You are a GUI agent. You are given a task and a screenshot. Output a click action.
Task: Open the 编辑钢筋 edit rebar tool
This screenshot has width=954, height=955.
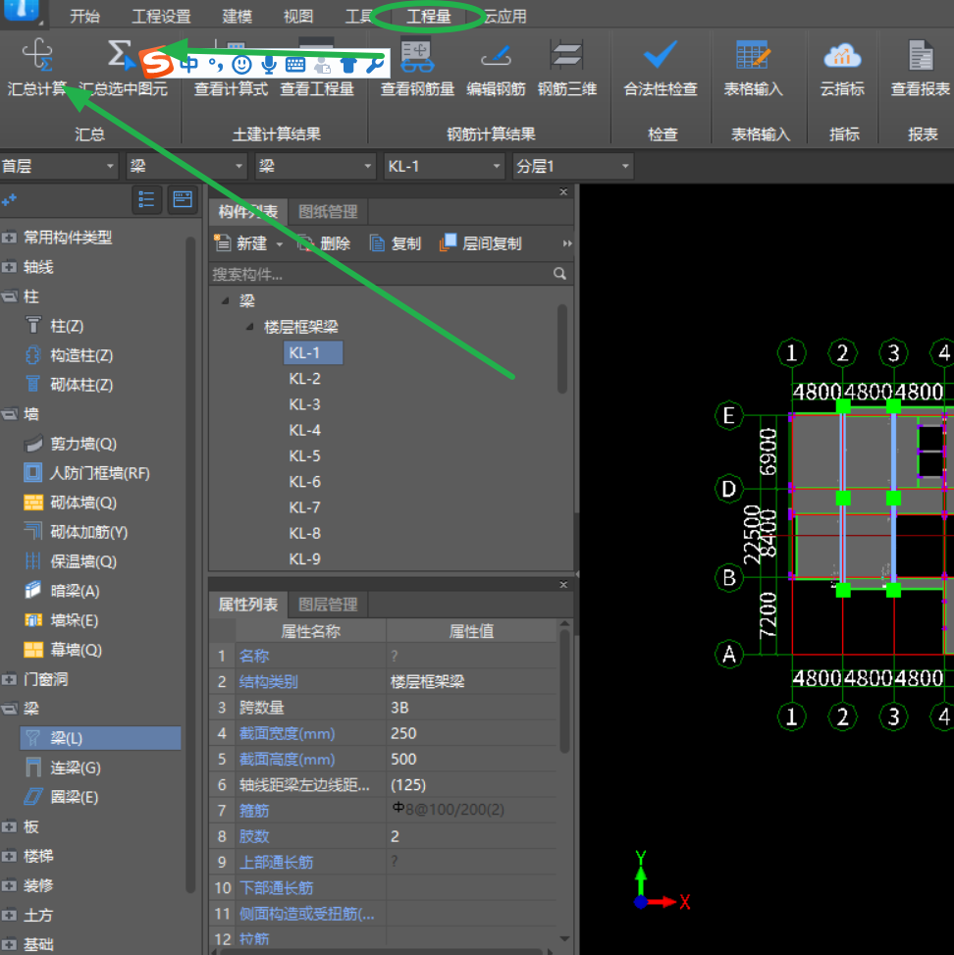pyautogui.click(x=496, y=54)
